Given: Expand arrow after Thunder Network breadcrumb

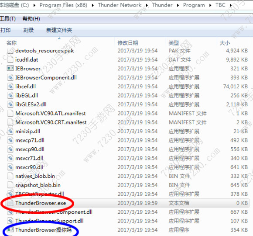Looking at the screenshot, I should point(147,5).
